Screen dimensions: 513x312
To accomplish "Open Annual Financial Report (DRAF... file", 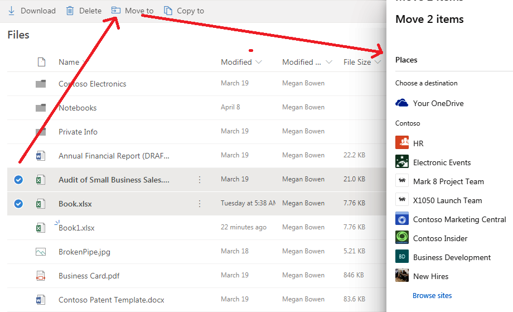I will 114,156.
